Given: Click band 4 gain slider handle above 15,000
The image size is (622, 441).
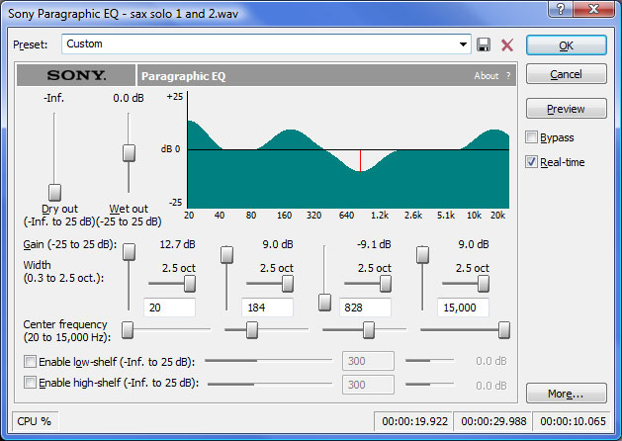Looking at the screenshot, I should coord(423,254).
